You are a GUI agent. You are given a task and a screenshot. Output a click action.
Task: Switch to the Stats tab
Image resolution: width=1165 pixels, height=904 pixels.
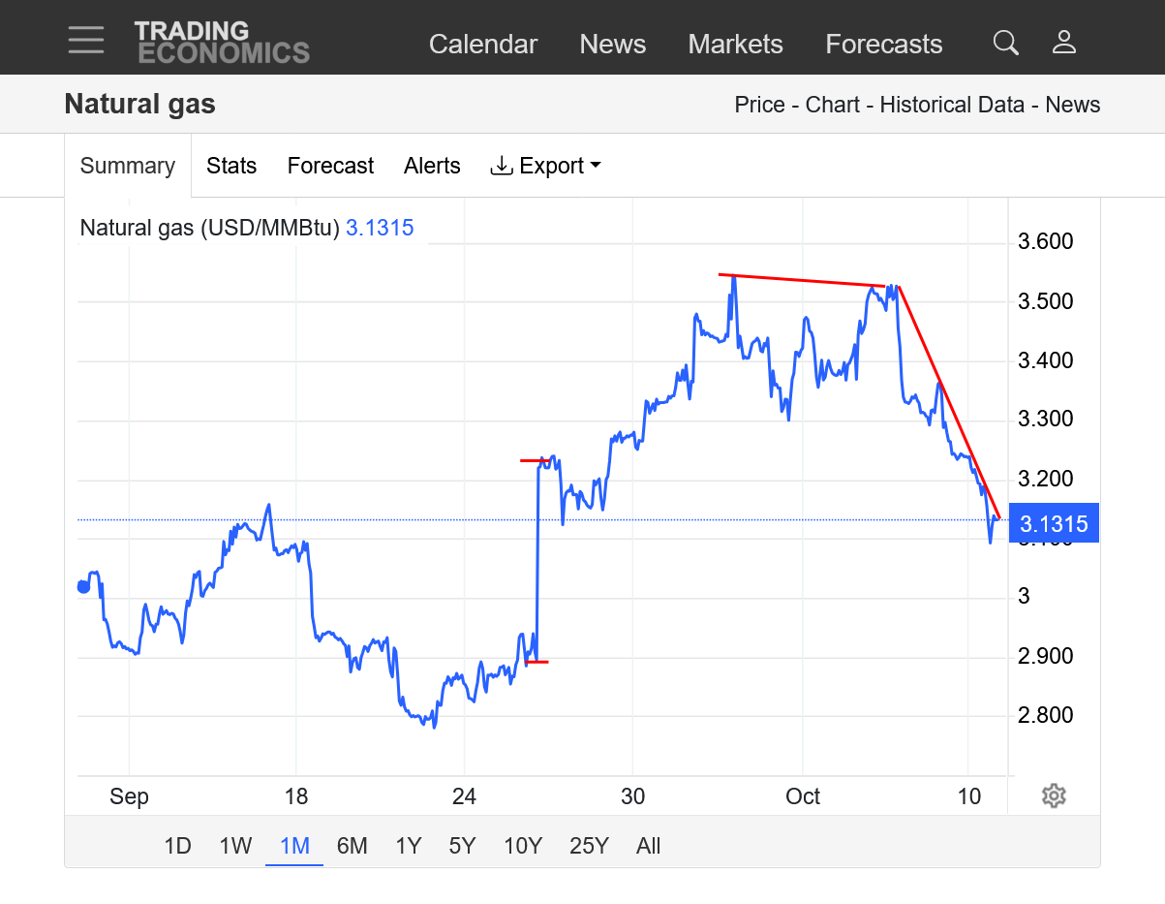coord(231,166)
